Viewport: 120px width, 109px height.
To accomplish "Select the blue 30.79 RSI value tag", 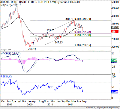I will [x=114, y=92].
